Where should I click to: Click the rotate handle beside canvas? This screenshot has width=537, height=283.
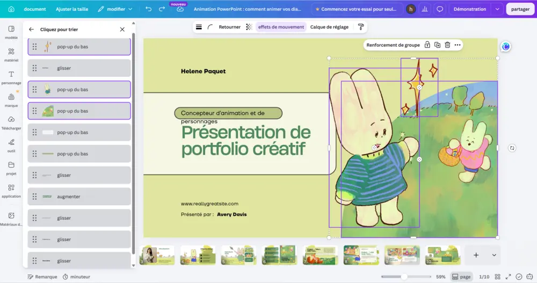(512, 148)
